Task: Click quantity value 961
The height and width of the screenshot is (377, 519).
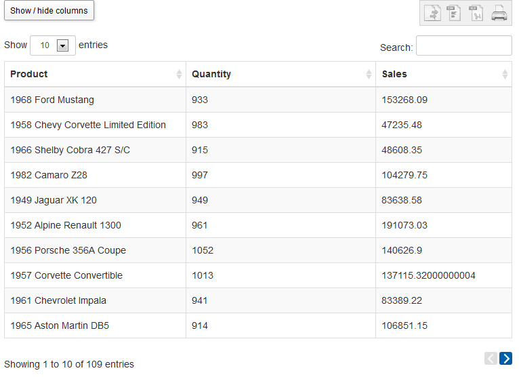Action: click(x=200, y=225)
